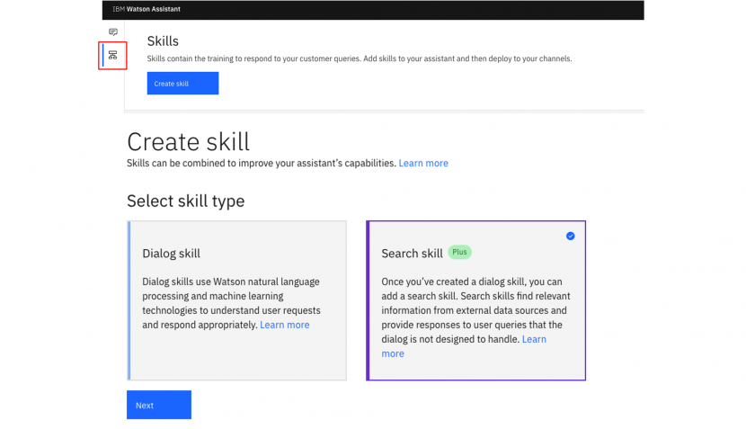Click the Select skill type heading
Image resolution: width=746 pixels, height=429 pixels.
[x=185, y=201]
